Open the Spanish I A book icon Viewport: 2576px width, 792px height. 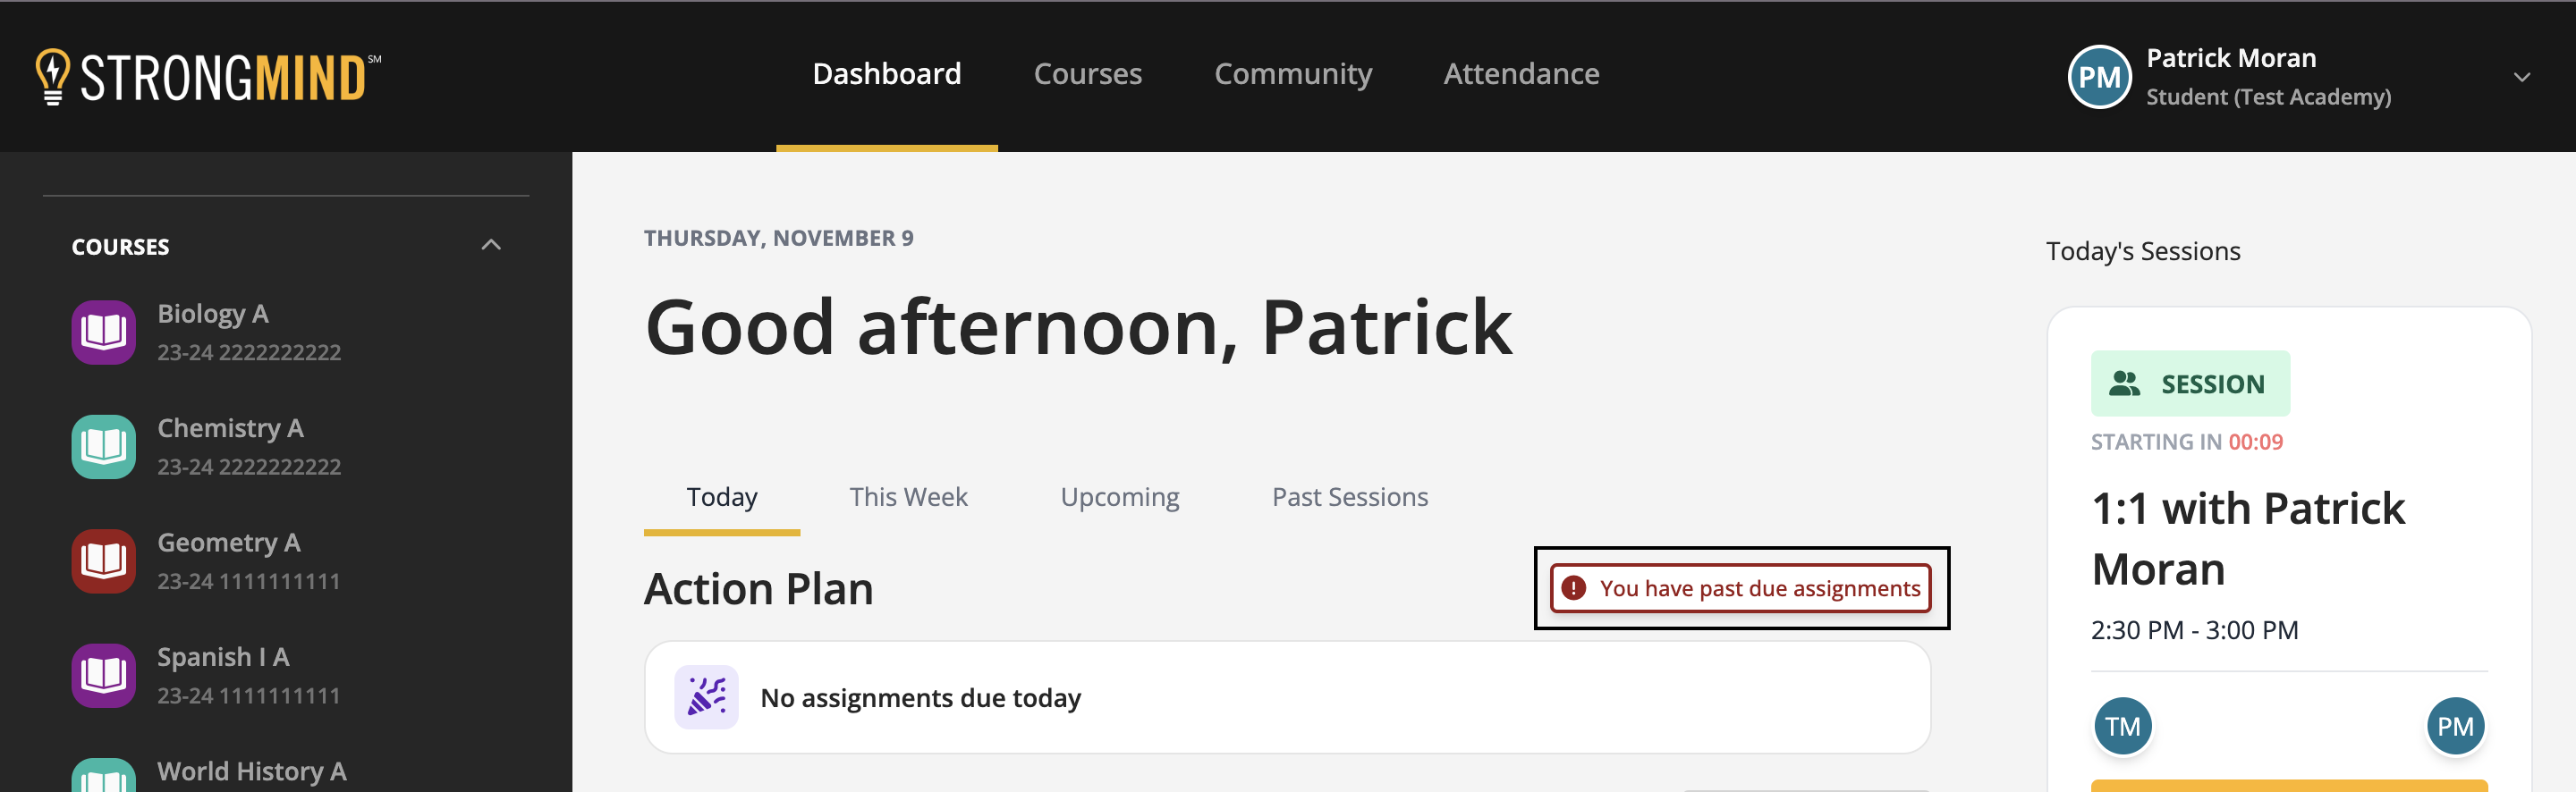[x=103, y=675]
